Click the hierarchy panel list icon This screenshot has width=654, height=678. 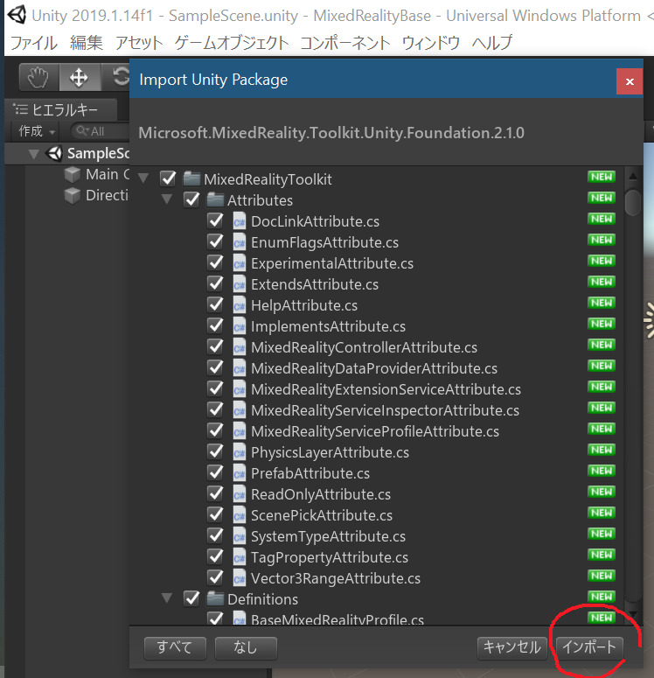click(x=20, y=109)
